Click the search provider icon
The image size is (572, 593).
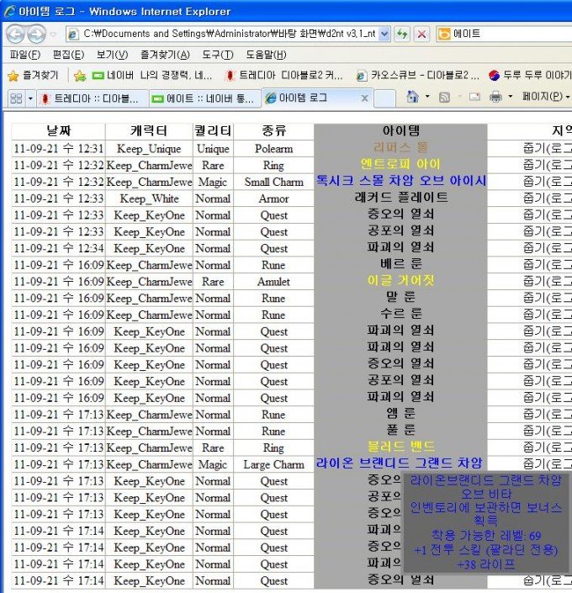(x=444, y=34)
